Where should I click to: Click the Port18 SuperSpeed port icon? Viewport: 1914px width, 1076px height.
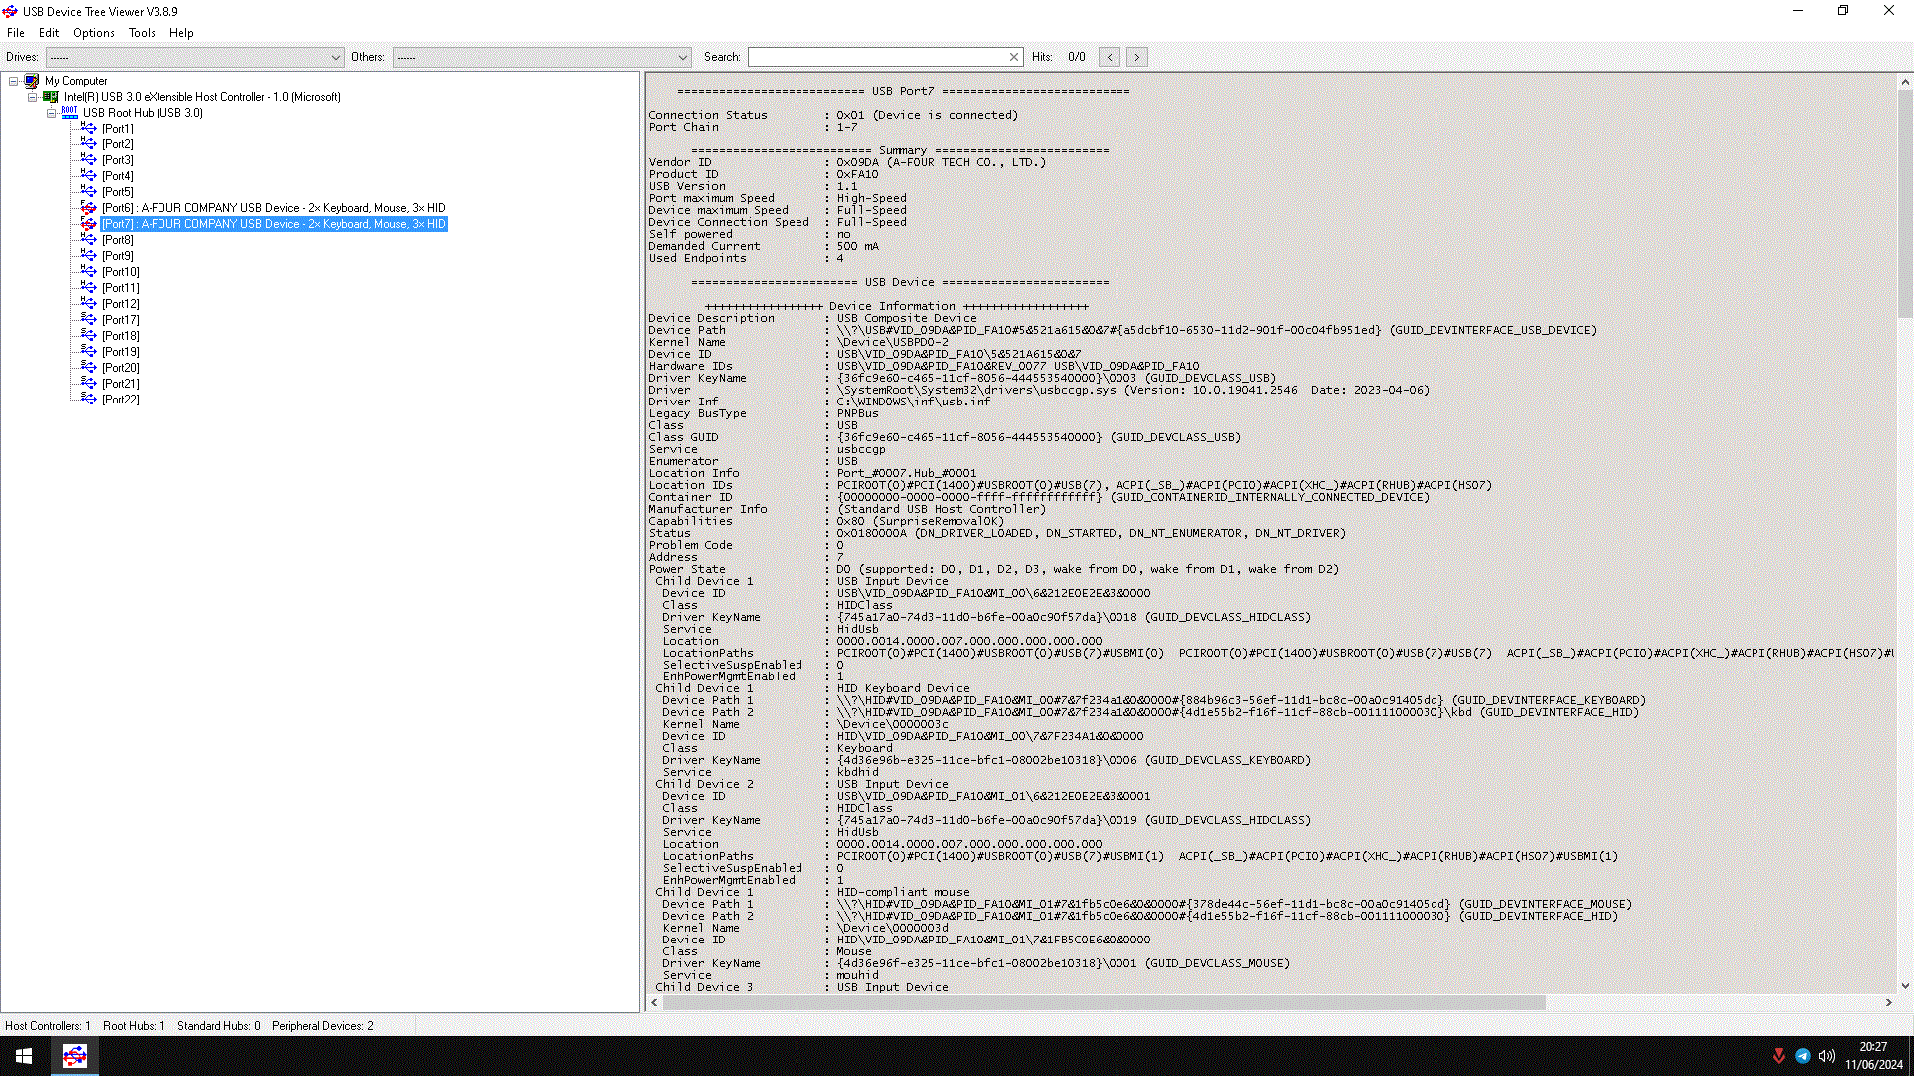coord(89,336)
